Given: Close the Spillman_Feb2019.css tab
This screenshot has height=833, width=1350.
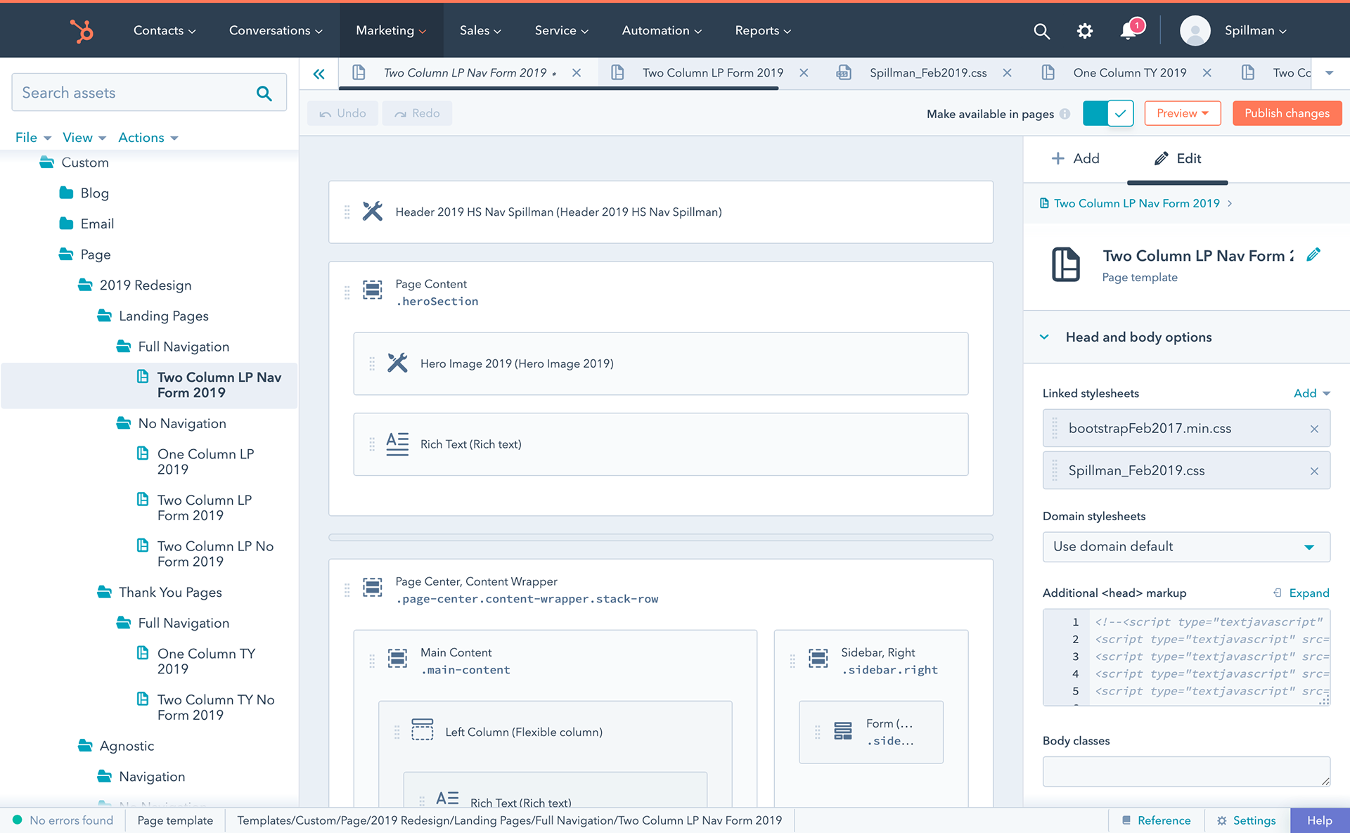Looking at the screenshot, I should [1007, 73].
